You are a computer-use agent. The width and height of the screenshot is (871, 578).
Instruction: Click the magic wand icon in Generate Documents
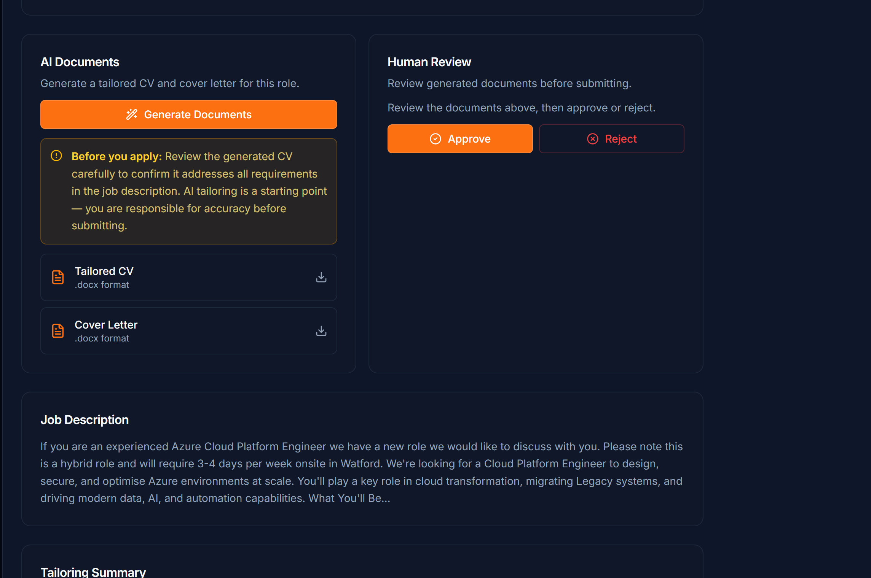pyautogui.click(x=132, y=114)
